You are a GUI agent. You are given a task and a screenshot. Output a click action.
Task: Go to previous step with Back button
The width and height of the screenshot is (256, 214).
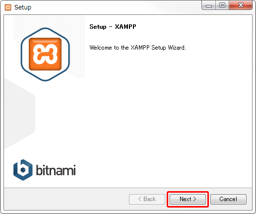point(147,199)
